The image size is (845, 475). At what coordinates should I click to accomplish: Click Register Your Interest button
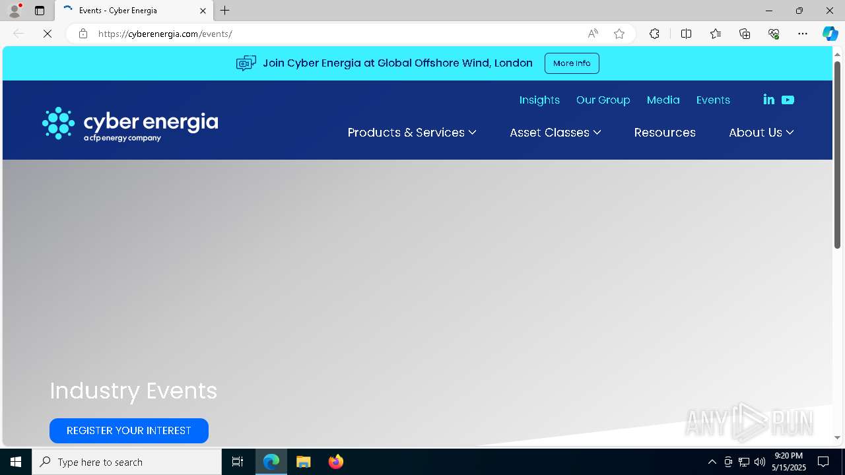click(x=129, y=430)
